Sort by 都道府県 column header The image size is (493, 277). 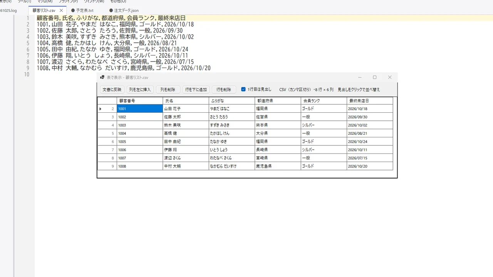278,101
